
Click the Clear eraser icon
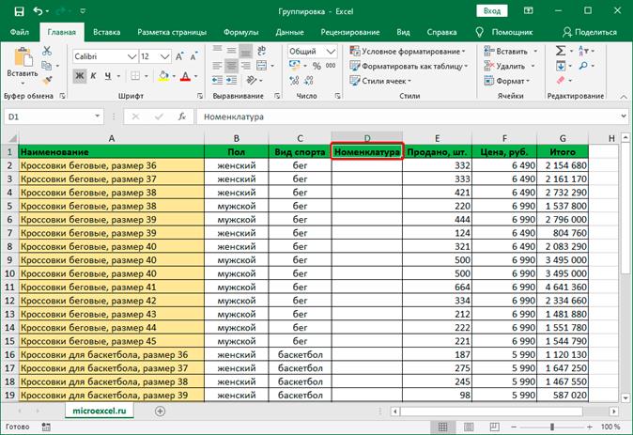561,81
